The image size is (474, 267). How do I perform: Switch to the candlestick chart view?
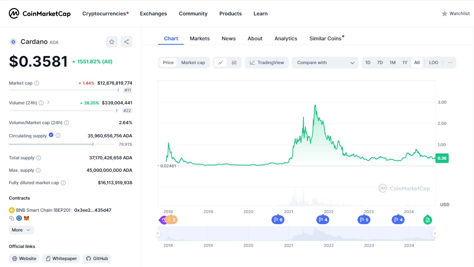click(x=234, y=63)
